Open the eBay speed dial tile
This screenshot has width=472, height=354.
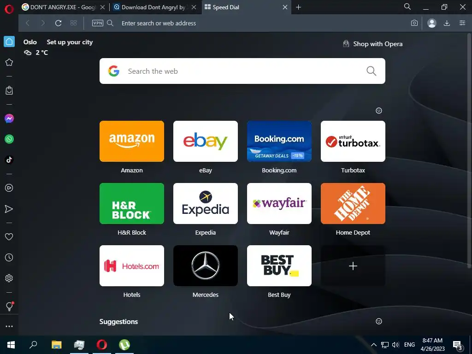pyautogui.click(x=206, y=141)
